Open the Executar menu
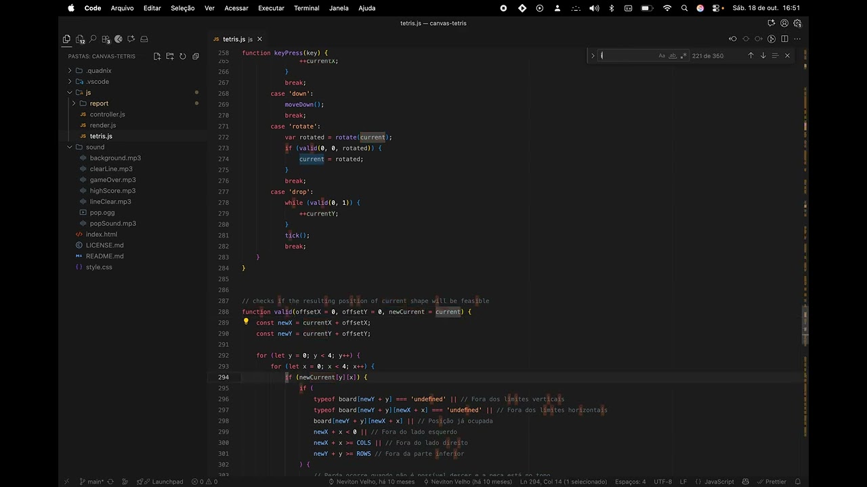 pyautogui.click(x=271, y=8)
